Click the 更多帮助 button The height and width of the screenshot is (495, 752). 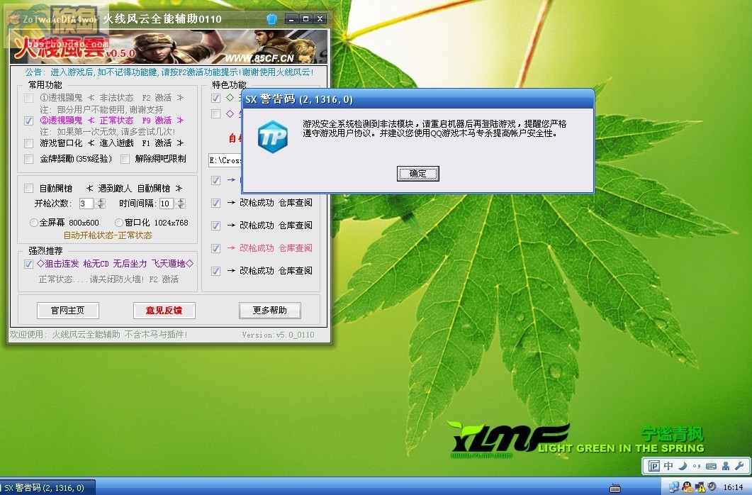click(270, 311)
